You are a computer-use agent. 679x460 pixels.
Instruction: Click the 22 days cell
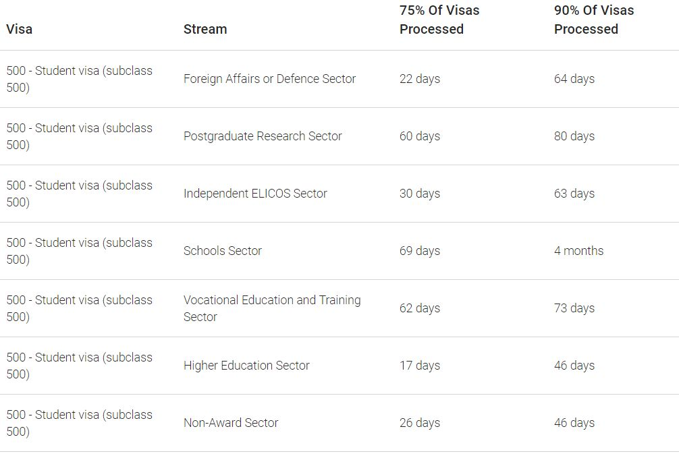[420, 79]
